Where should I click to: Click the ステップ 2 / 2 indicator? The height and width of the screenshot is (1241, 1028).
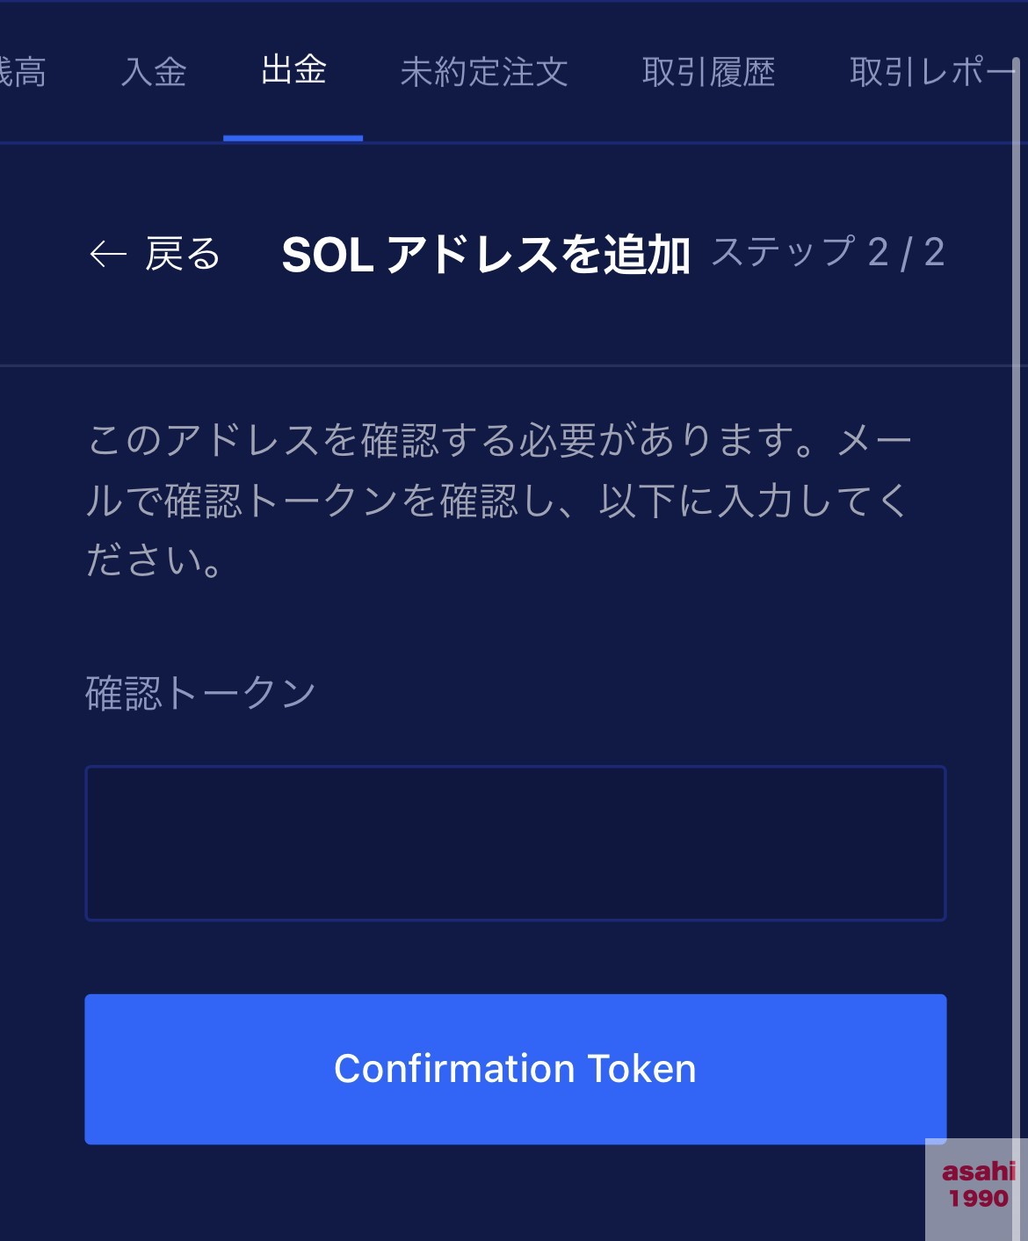point(828,253)
